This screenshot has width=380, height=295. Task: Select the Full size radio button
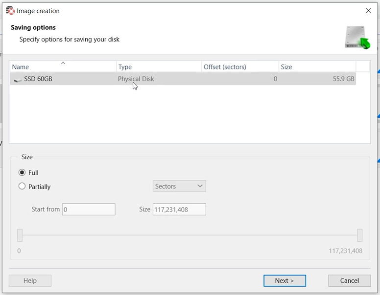pos(22,172)
